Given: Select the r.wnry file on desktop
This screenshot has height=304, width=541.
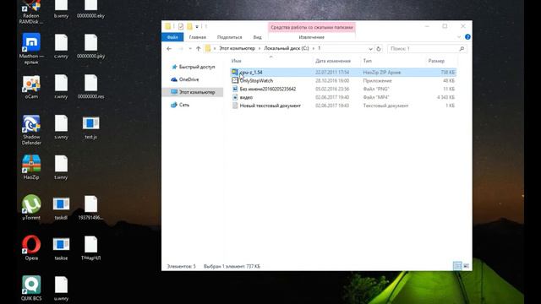Looking at the screenshot, I should pyautogui.click(x=61, y=87).
